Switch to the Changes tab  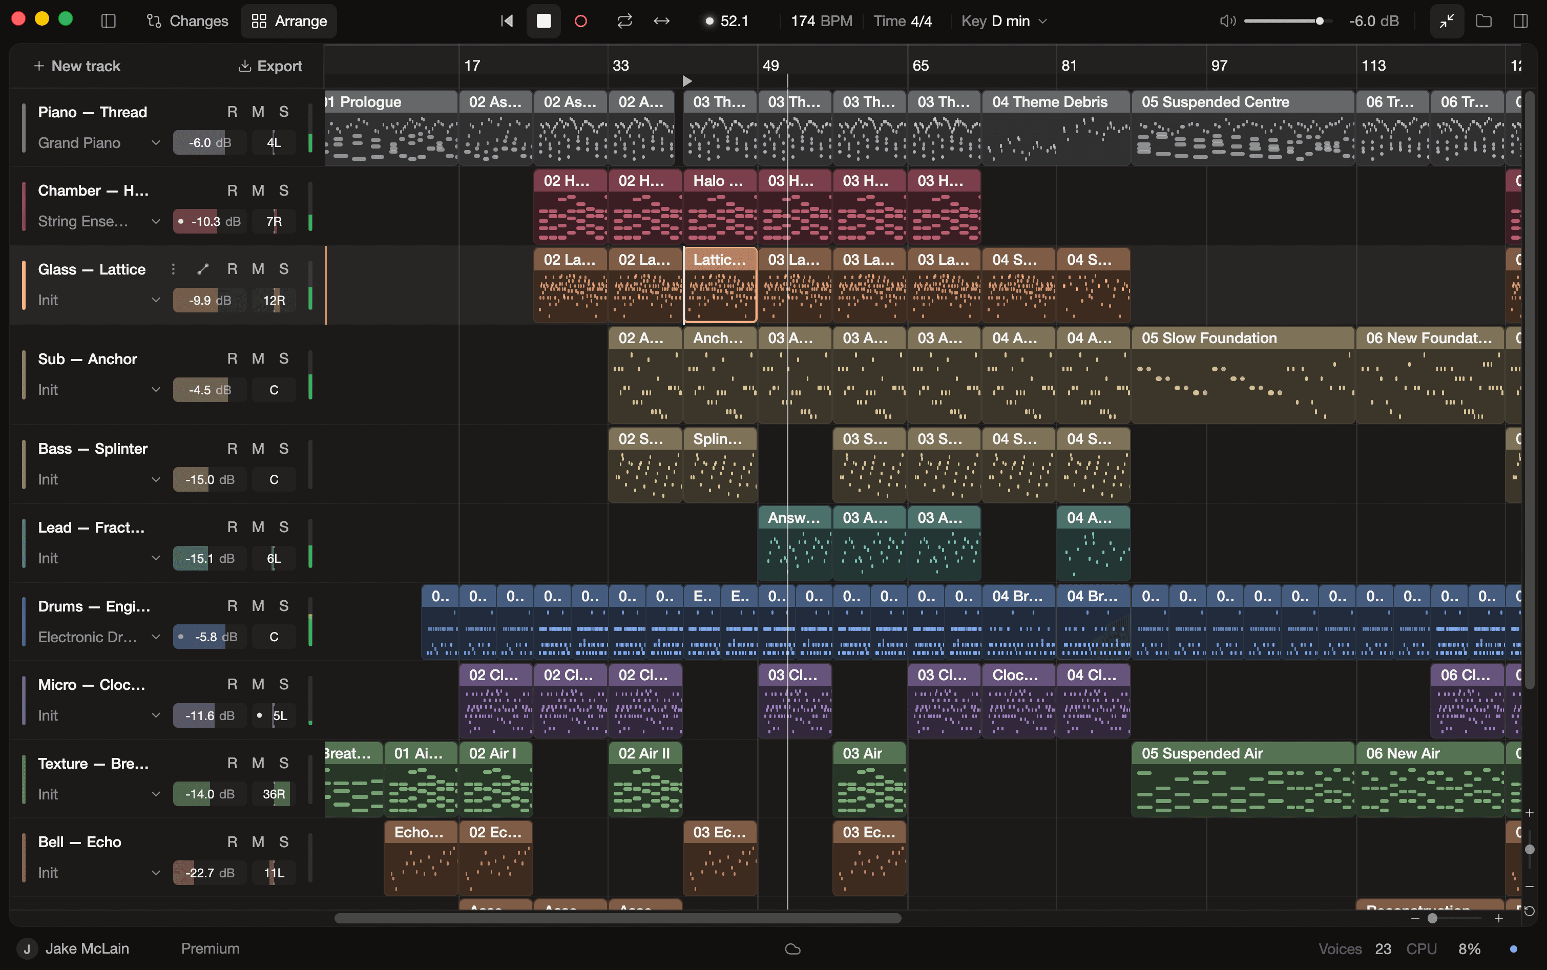pos(187,21)
